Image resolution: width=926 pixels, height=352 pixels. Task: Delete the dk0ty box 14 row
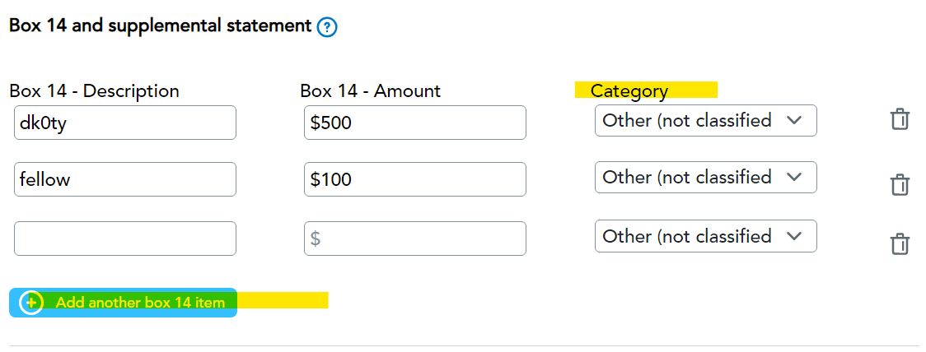tap(900, 120)
